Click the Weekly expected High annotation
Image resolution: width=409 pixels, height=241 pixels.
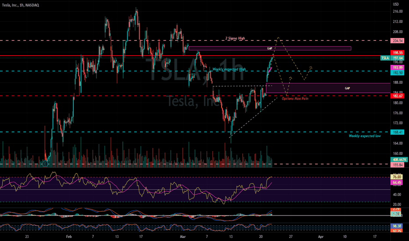point(229,69)
